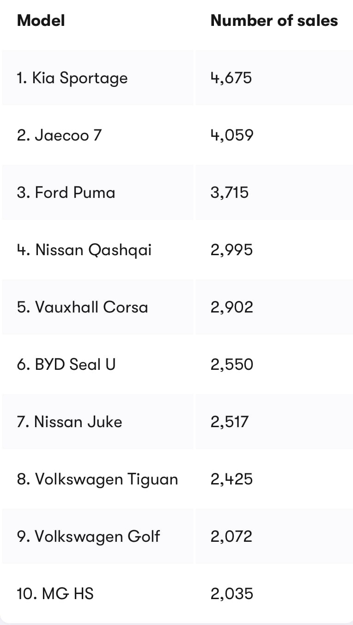353x625 pixels.
Task: Click the 2,995 sales figure
Action: tap(231, 250)
